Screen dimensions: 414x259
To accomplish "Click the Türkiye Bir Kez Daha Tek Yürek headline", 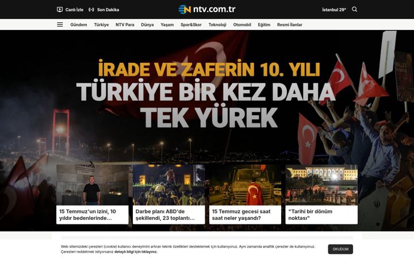I will coord(206,104).
